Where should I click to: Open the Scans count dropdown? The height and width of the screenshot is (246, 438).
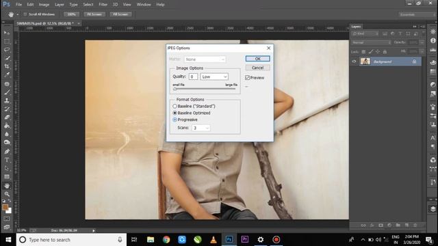[201, 128]
